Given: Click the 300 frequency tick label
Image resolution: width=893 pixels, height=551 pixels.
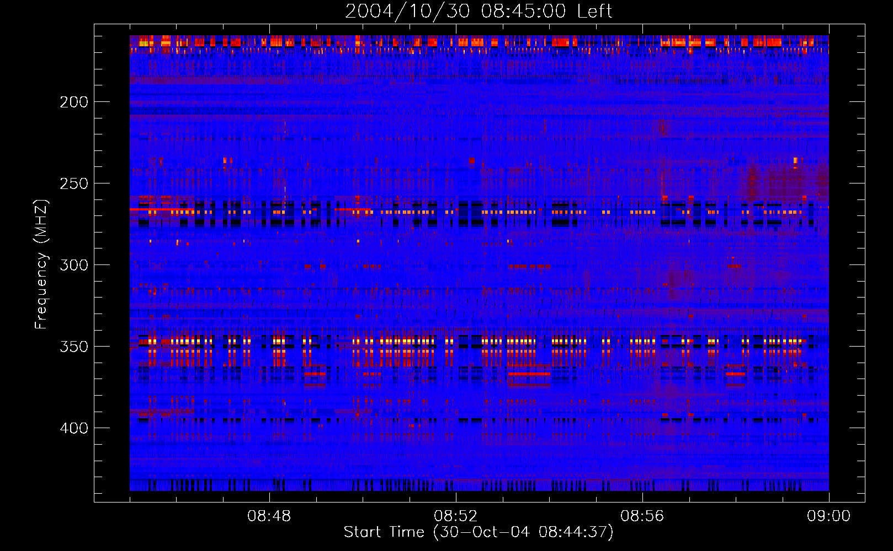Looking at the screenshot, I should tap(74, 265).
